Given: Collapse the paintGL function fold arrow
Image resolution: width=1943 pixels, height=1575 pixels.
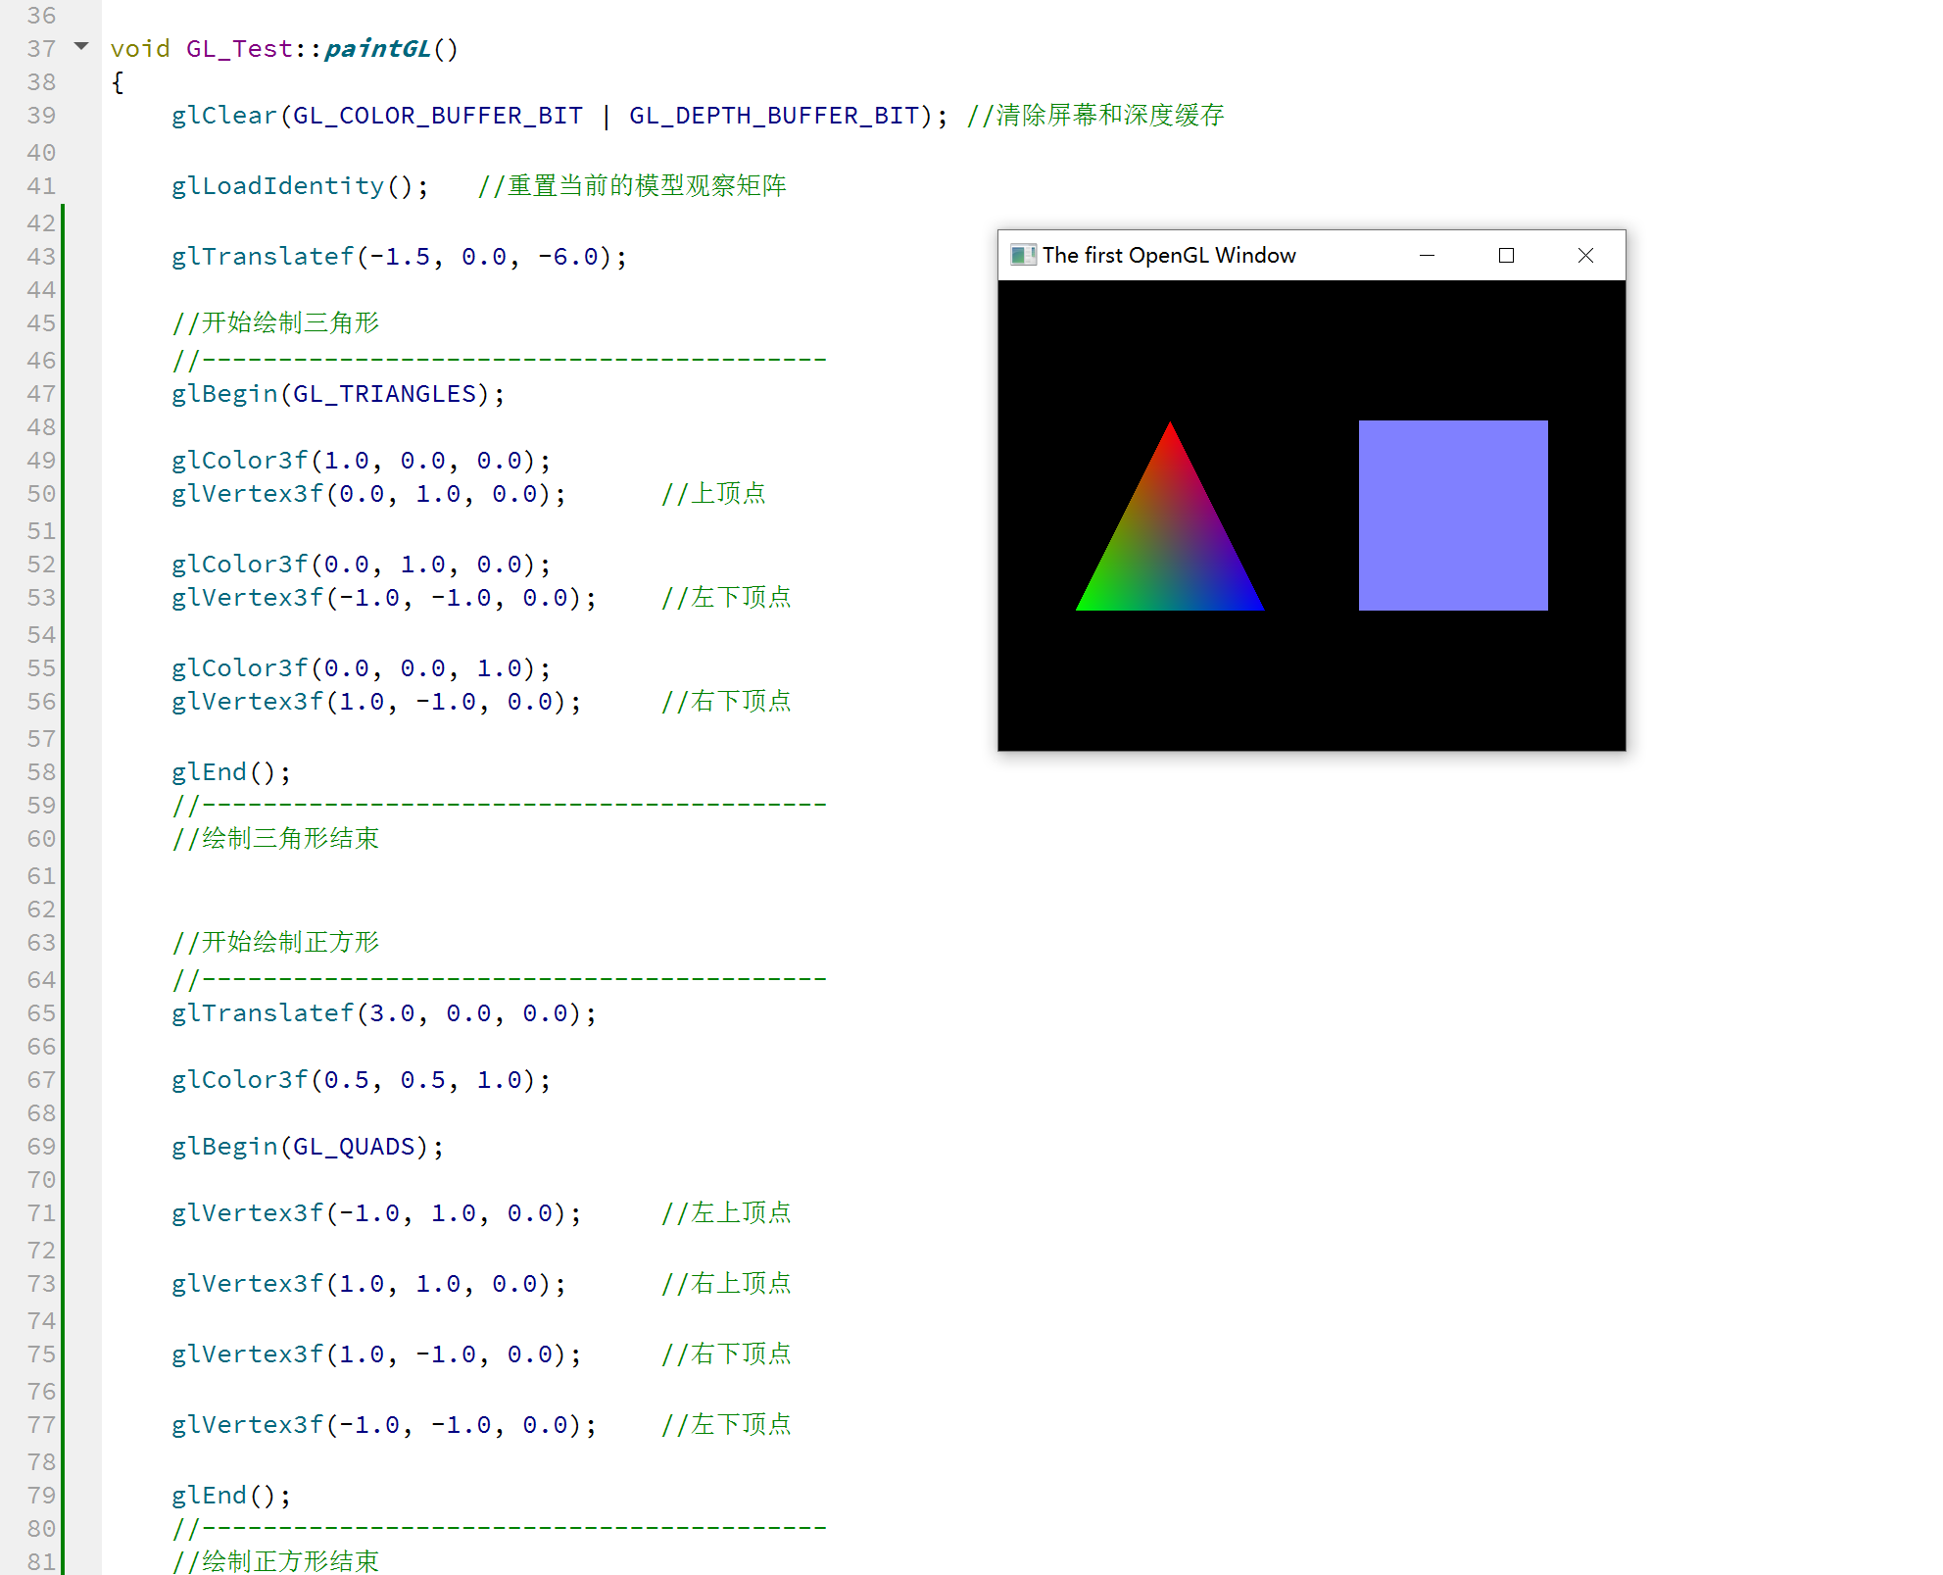Looking at the screenshot, I should click(81, 46).
